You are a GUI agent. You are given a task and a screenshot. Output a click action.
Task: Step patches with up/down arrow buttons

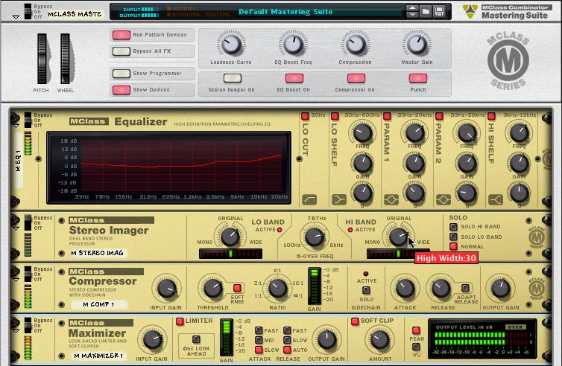(412, 11)
